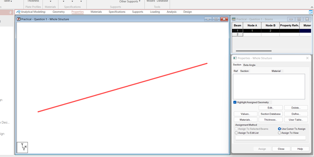Click the Node B column header

click(x=270, y=25)
